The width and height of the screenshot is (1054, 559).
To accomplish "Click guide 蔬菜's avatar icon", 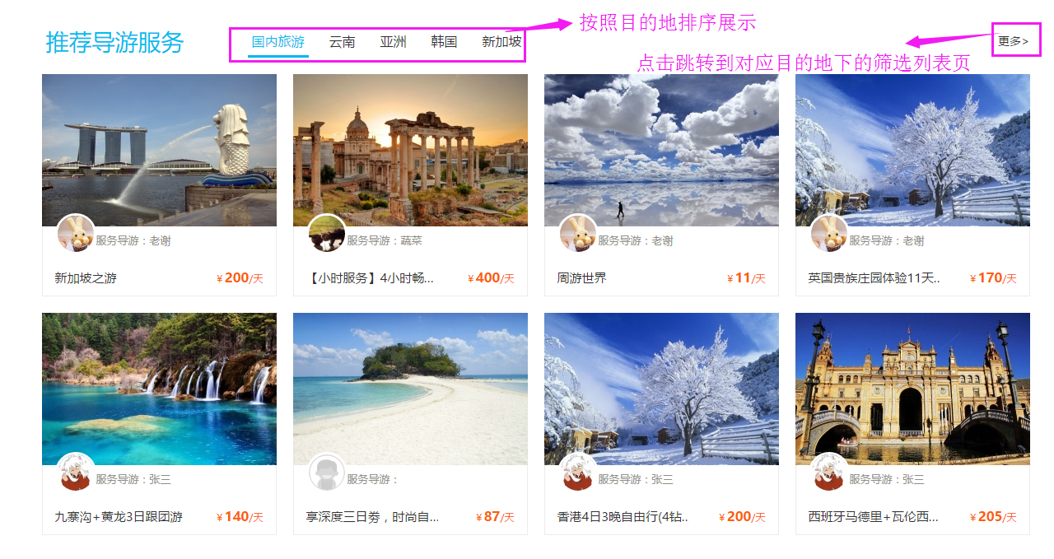I will (327, 234).
